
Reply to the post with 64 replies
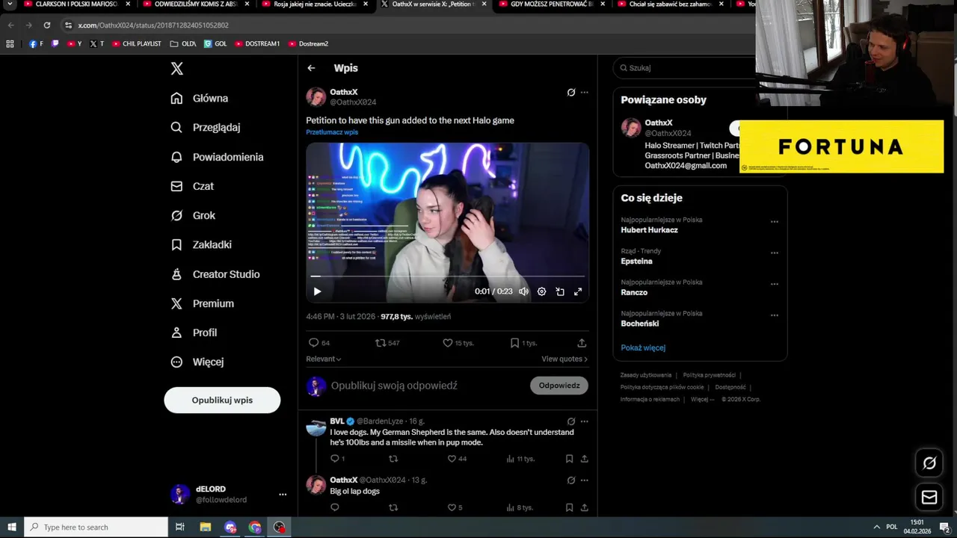click(x=319, y=343)
